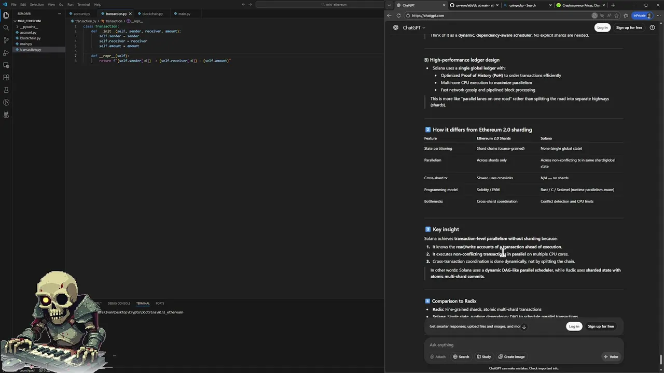This screenshot has height=373, width=664.
Task: Toggle Search mode in chat composer
Action: point(461,356)
